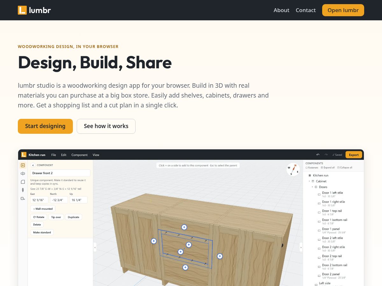Open the Component menu
382x286 pixels.
(80, 155)
